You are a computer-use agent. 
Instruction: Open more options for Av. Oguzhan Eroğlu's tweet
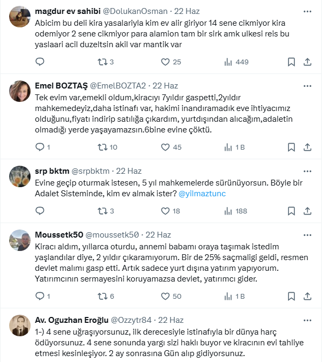point(307,320)
